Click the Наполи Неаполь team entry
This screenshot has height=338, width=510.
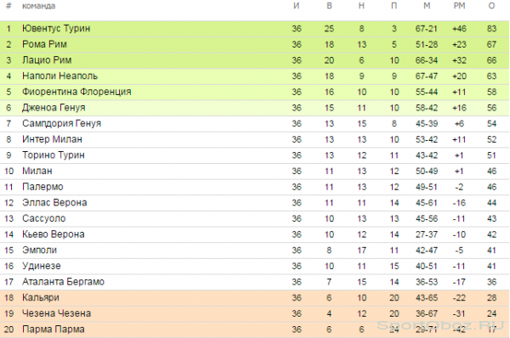59,76
